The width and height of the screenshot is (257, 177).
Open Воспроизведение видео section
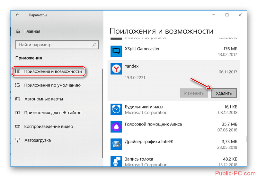click(49, 126)
